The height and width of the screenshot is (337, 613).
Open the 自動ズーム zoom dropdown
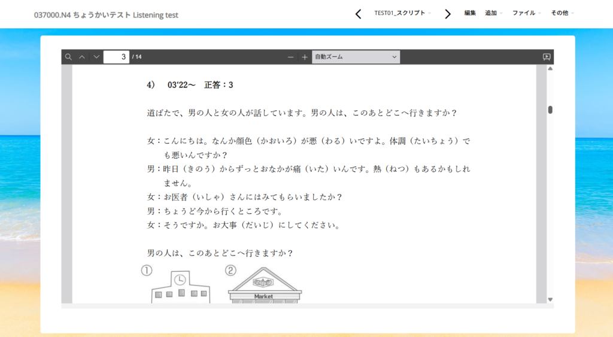coord(356,57)
